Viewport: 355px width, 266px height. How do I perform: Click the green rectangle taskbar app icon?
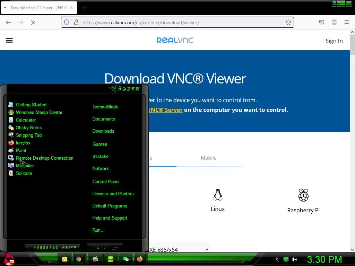point(111,259)
